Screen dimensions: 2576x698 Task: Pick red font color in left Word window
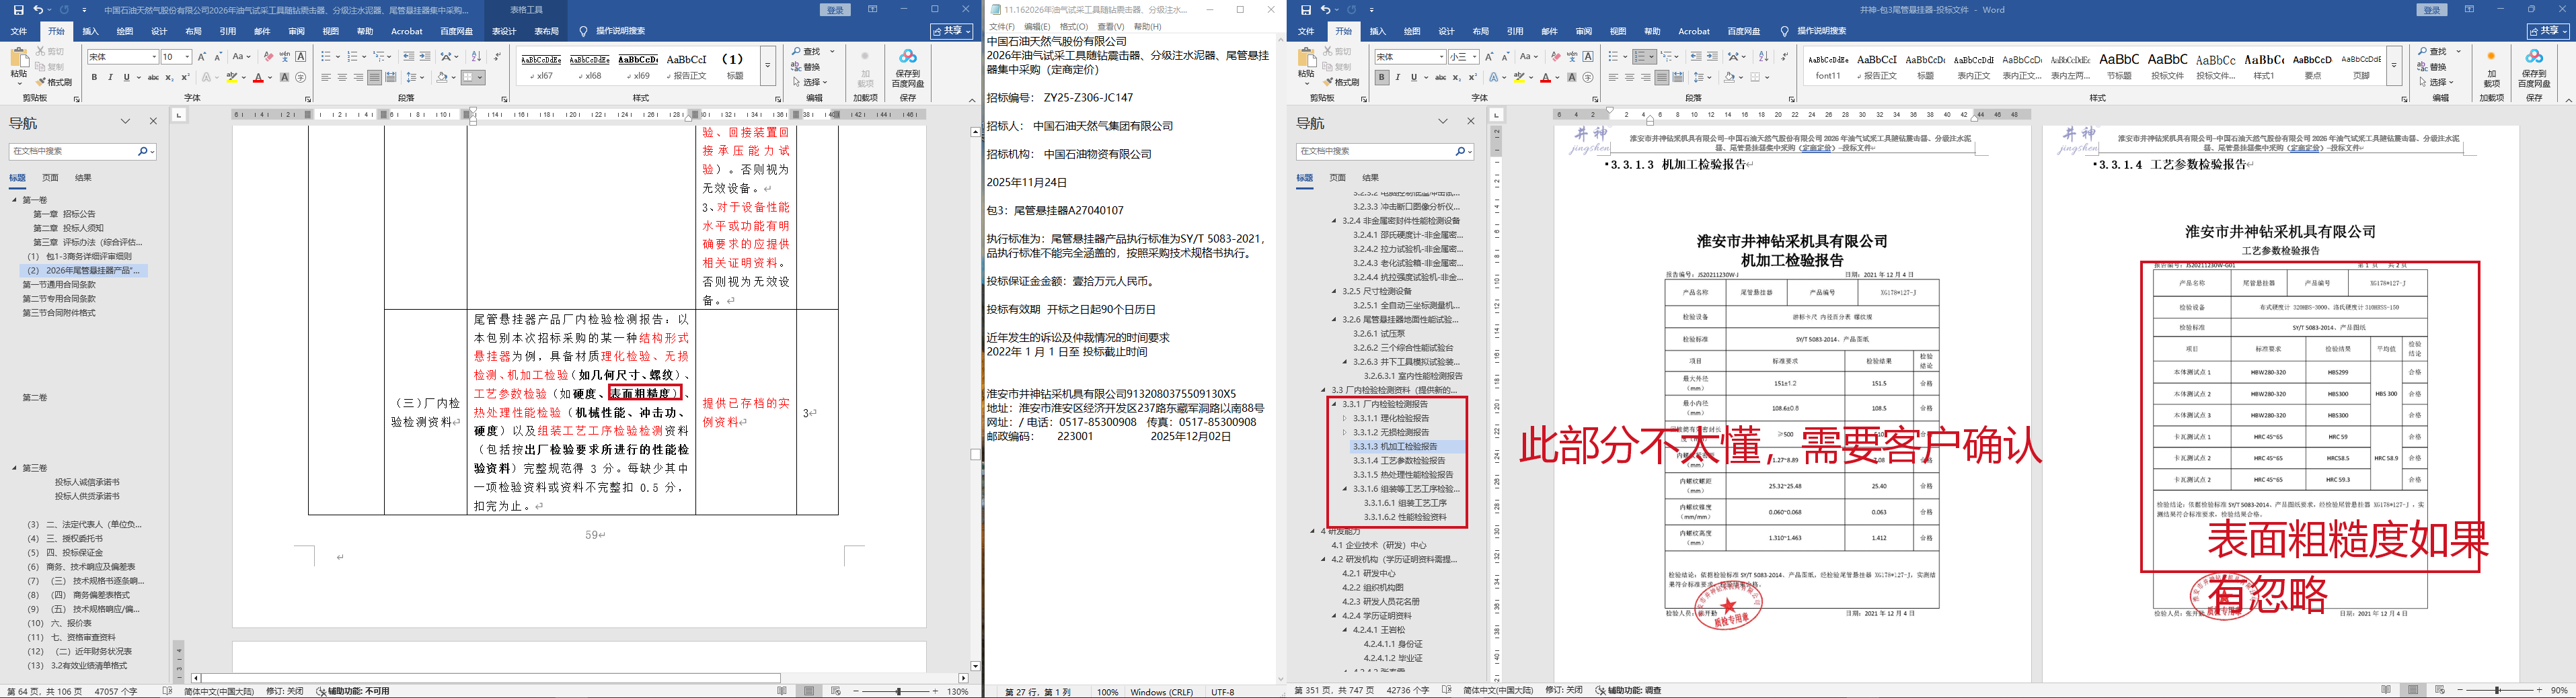pos(258,77)
